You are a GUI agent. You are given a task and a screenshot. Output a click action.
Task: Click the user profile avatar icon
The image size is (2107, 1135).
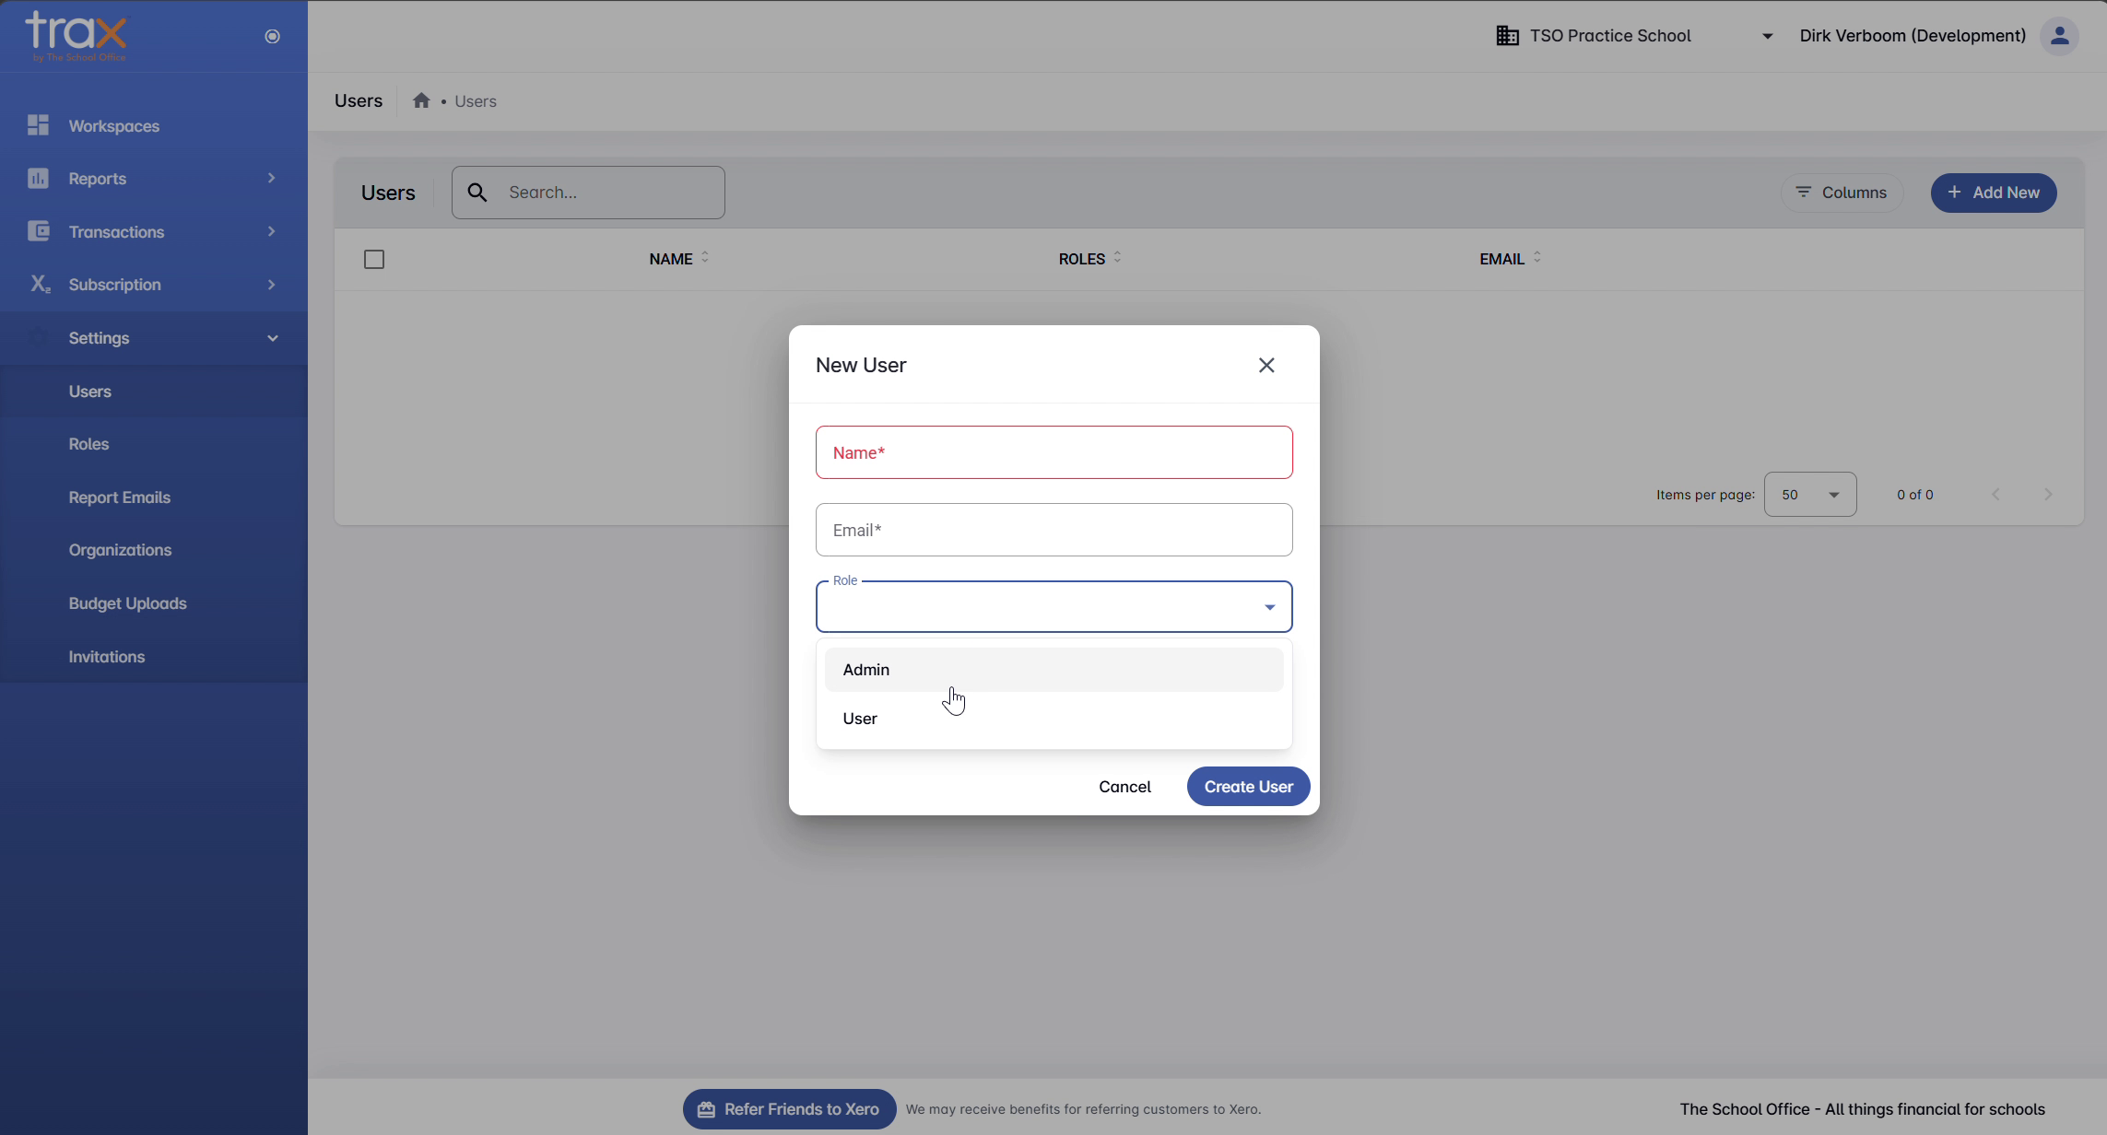click(x=2059, y=36)
